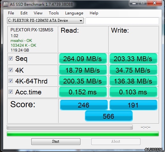Click the Seq write result 203.33 MB/s
This screenshot has width=165, height=152.
click(x=133, y=59)
